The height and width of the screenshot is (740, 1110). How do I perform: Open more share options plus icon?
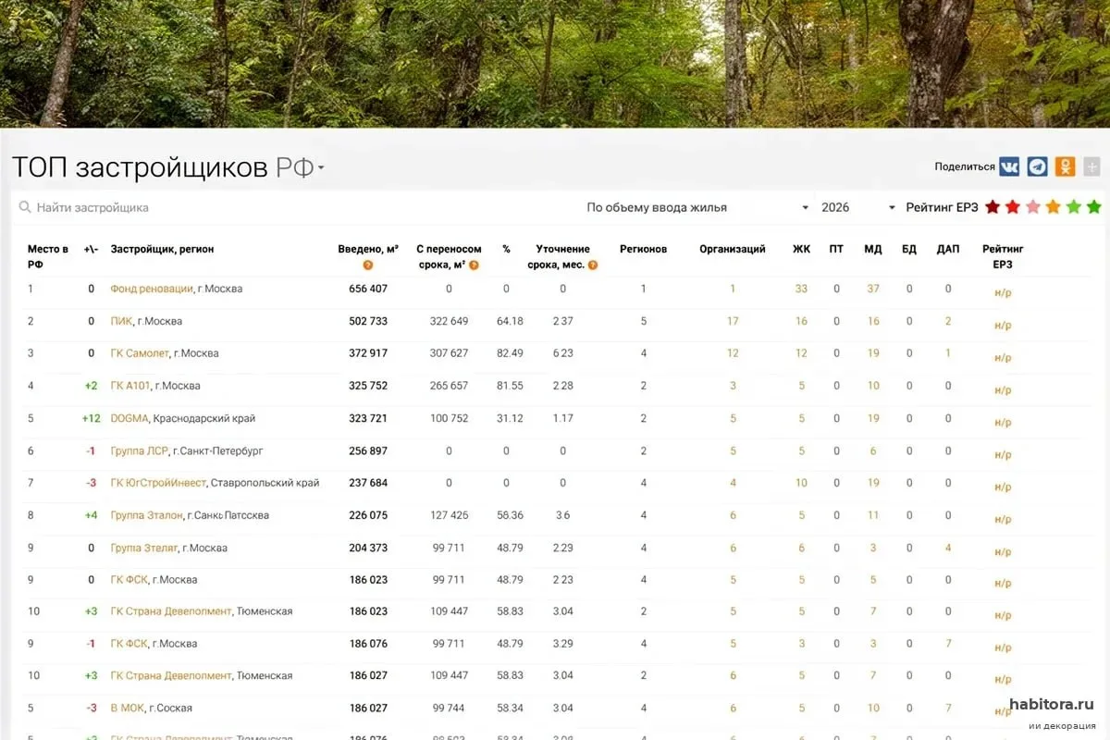pos(1091,166)
